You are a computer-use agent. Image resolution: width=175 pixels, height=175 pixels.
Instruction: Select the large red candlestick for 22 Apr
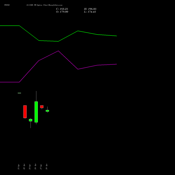click(25, 112)
